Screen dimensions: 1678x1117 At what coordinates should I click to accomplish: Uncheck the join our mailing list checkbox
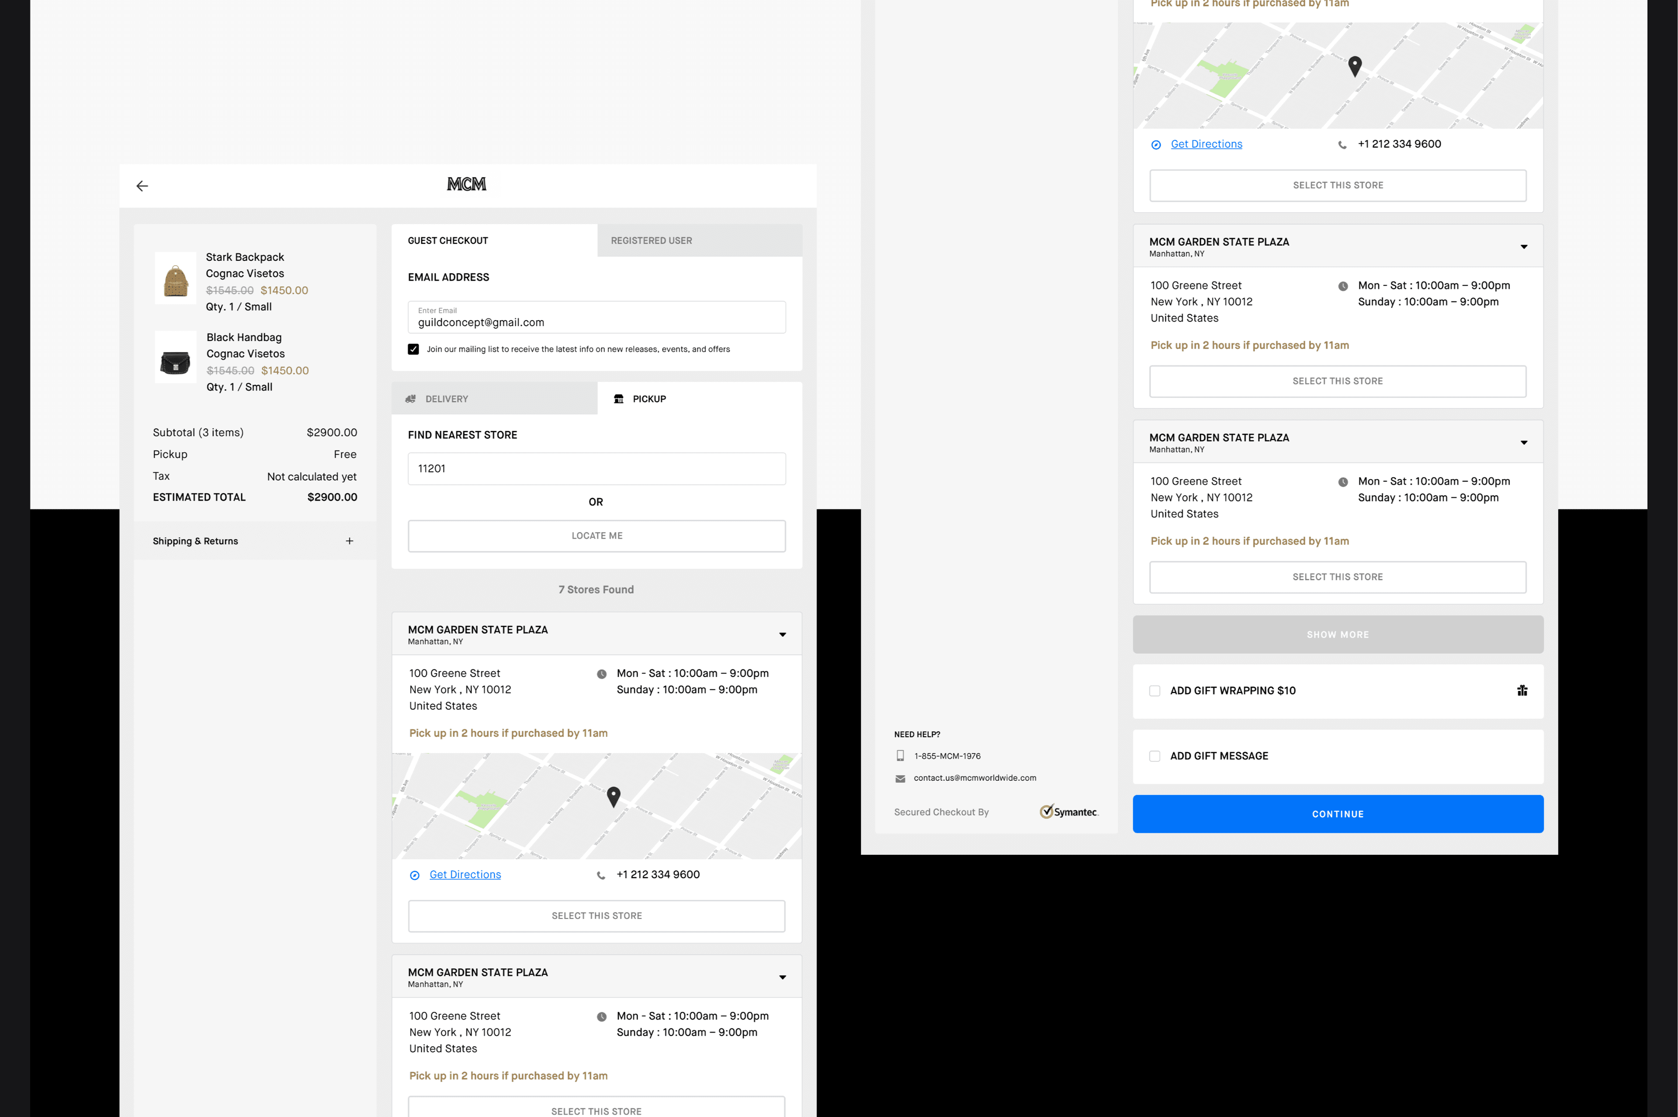coord(413,349)
